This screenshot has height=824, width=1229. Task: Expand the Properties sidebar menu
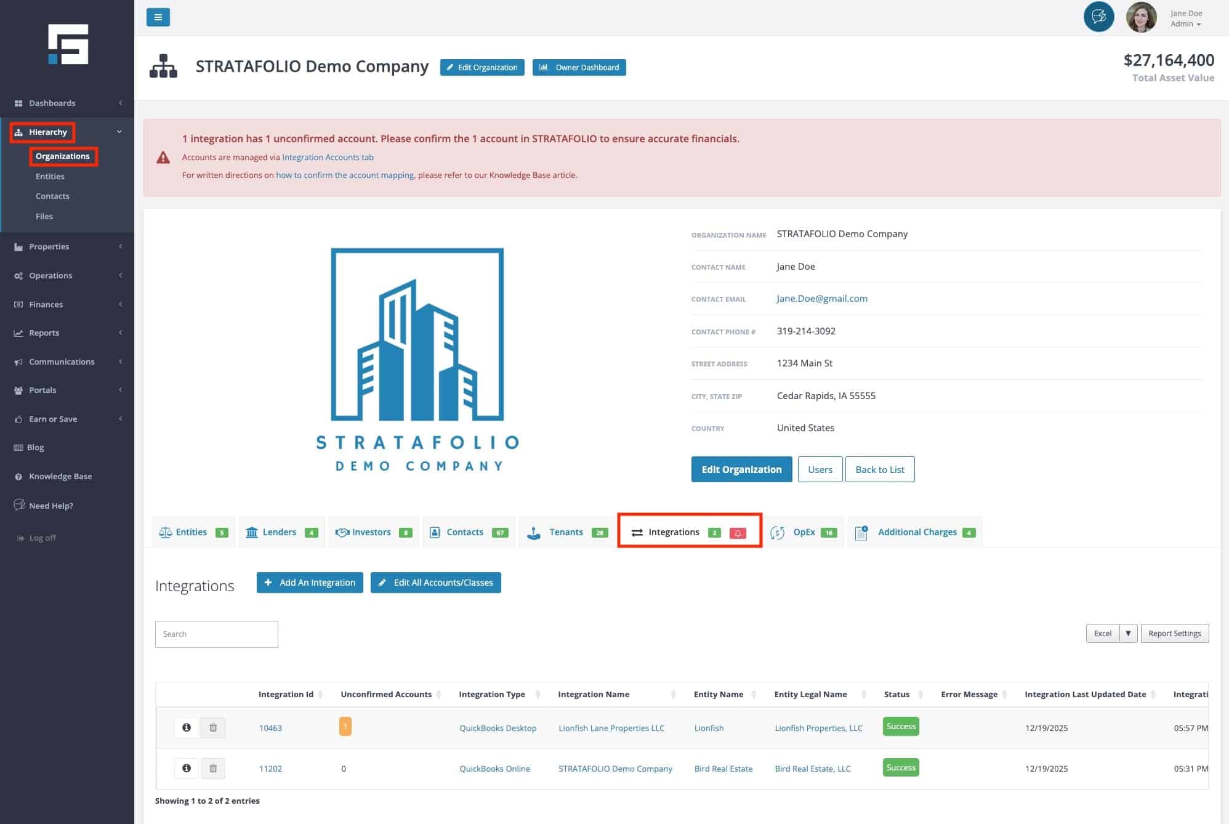click(x=49, y=246)
